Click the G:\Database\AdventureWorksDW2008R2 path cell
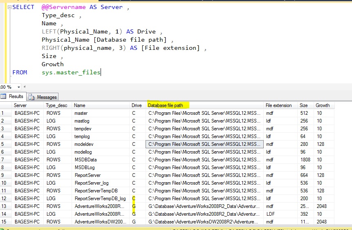Viewport: 352px width, 230px height. 204,222
